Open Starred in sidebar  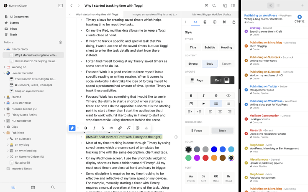click(x=15, y=23)
